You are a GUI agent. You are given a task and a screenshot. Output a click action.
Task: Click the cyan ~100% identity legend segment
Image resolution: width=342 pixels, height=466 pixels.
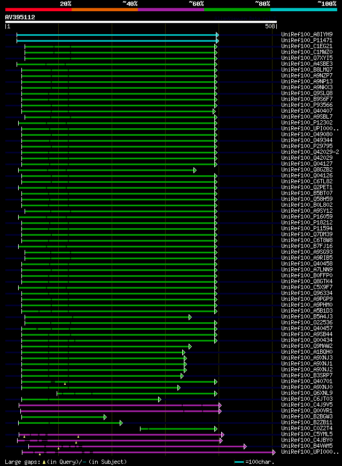coord(304,10)
